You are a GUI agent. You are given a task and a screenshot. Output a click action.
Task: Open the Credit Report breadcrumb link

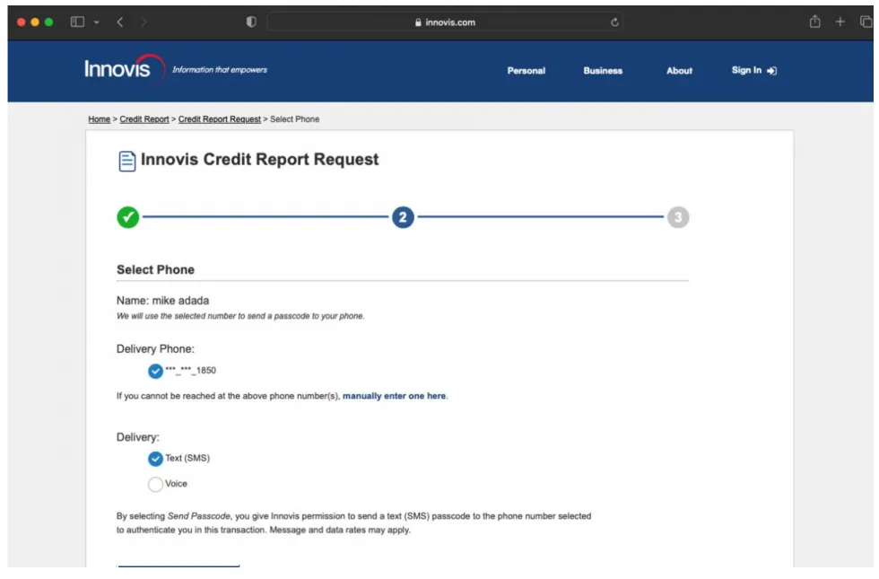click(144, 118)
